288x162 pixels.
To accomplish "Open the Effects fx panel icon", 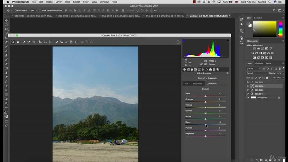I will click(207, 69).
